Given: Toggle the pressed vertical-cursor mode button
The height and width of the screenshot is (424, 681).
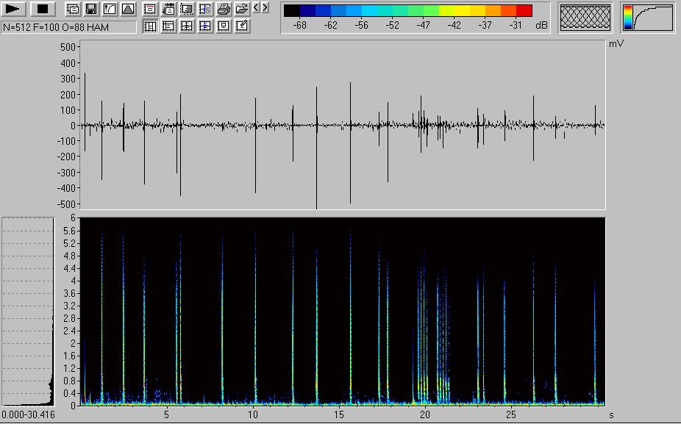Looking at the screenshot, I should tap(150, 26).
